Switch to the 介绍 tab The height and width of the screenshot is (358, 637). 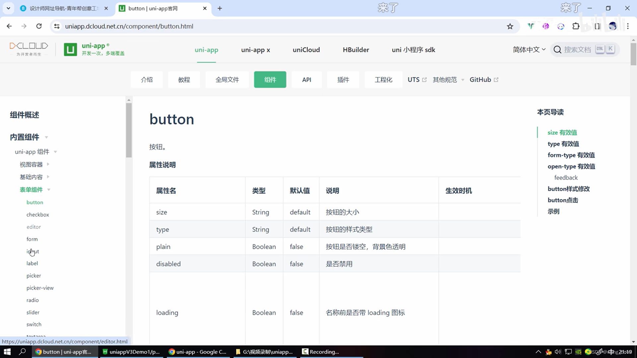click(x=147, y=80)
